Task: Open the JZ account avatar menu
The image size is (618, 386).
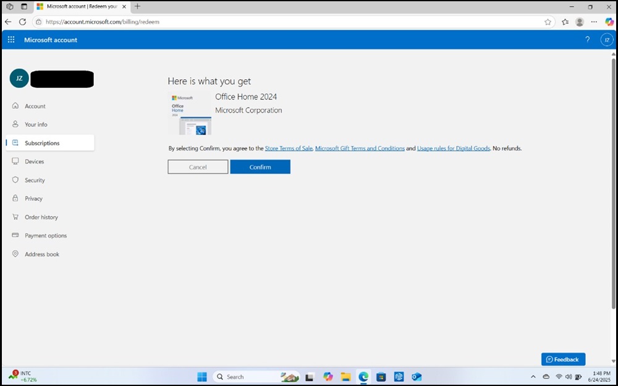Action: point(606,40)
